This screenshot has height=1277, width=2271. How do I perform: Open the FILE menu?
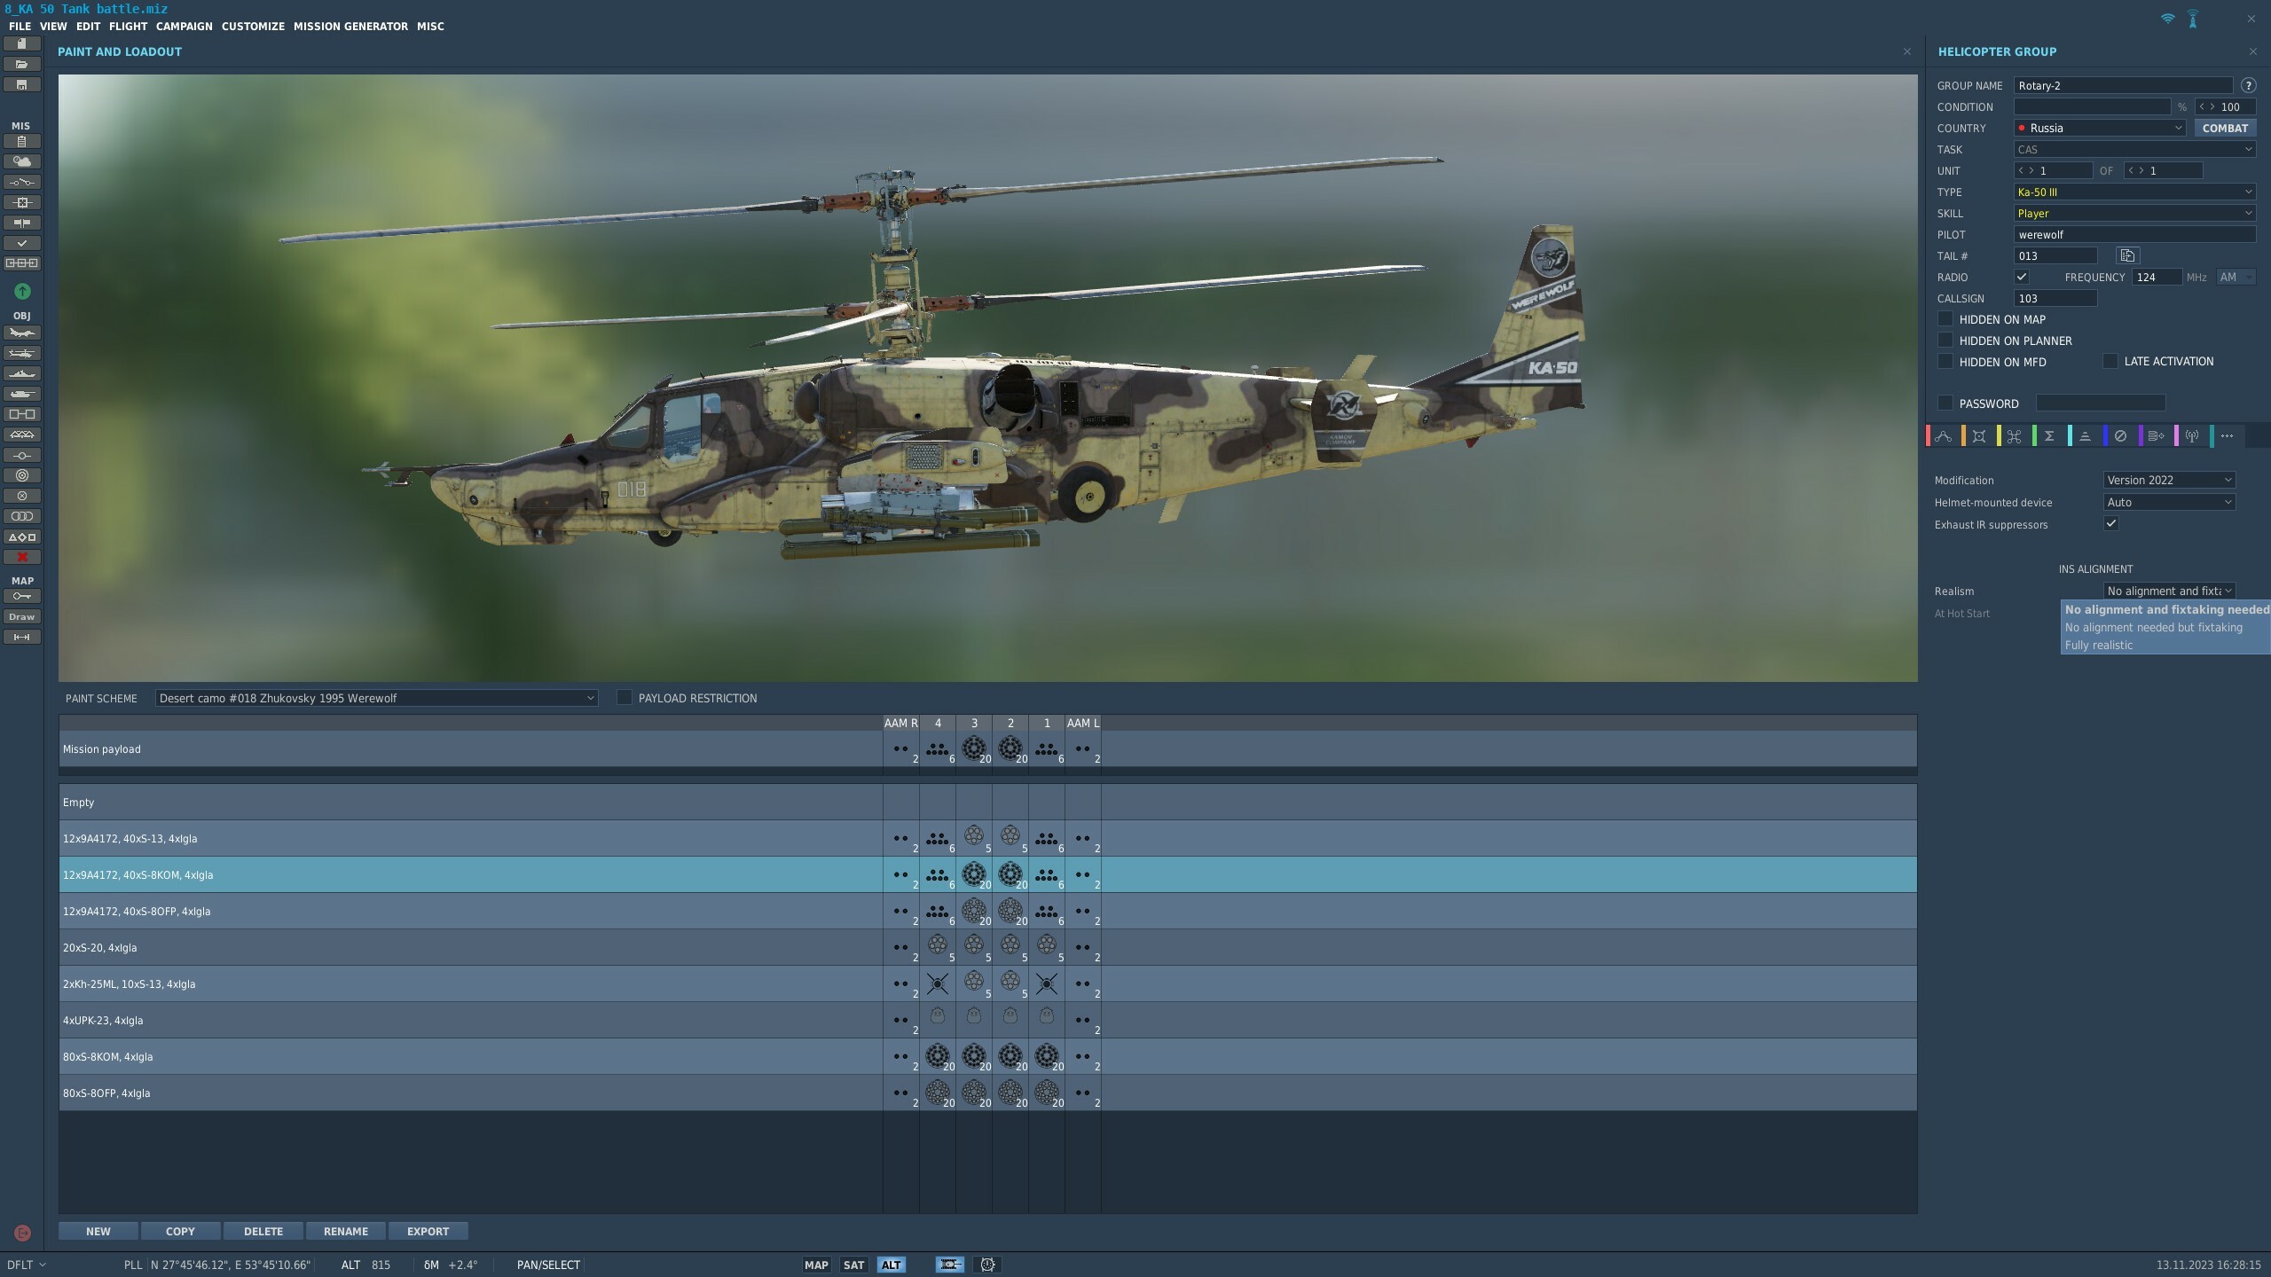coord(20,26)
